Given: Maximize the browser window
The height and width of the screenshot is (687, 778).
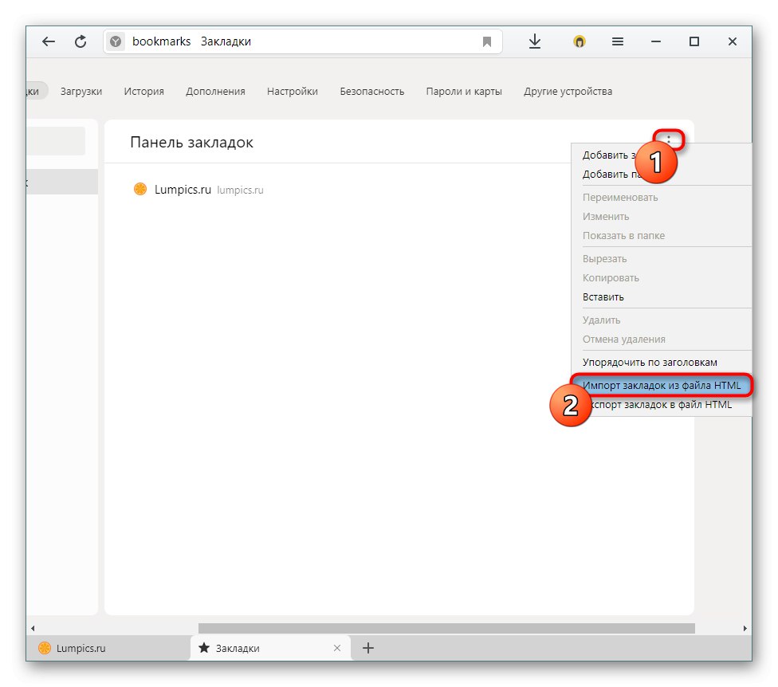Looking at the screenshot, I should (694, 41).
